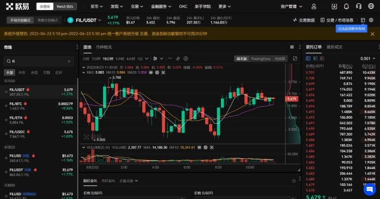
Task: Switch chart panel to grid layout
Action: pyautogui.click(x=292, y=47)
